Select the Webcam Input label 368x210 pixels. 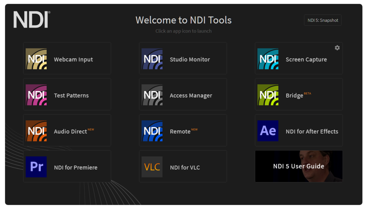point(73,59)
